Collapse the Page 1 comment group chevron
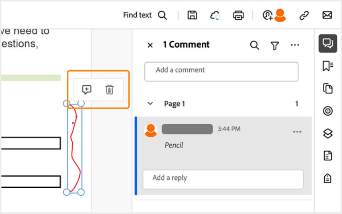The image size is (342, 214). 150,103
